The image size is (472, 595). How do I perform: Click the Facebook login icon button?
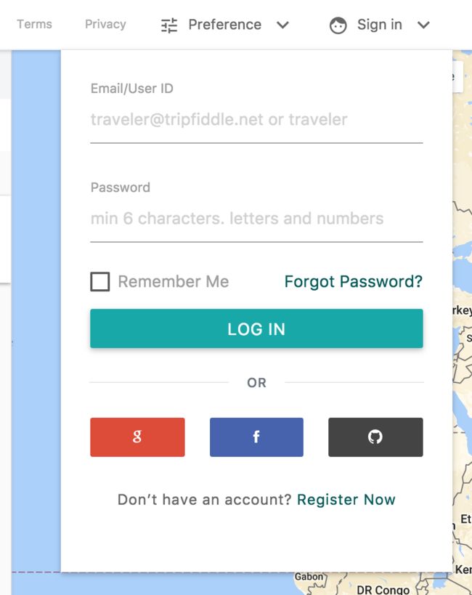[x=256, y=437]
